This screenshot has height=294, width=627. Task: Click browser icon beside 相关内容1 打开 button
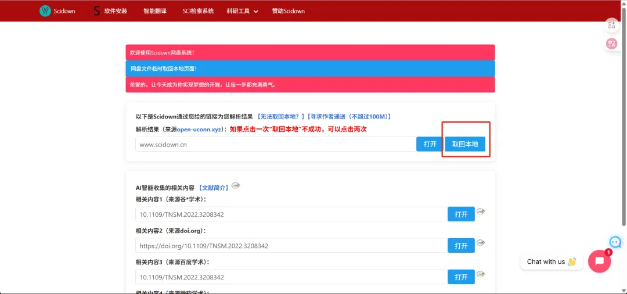point(481,211)
